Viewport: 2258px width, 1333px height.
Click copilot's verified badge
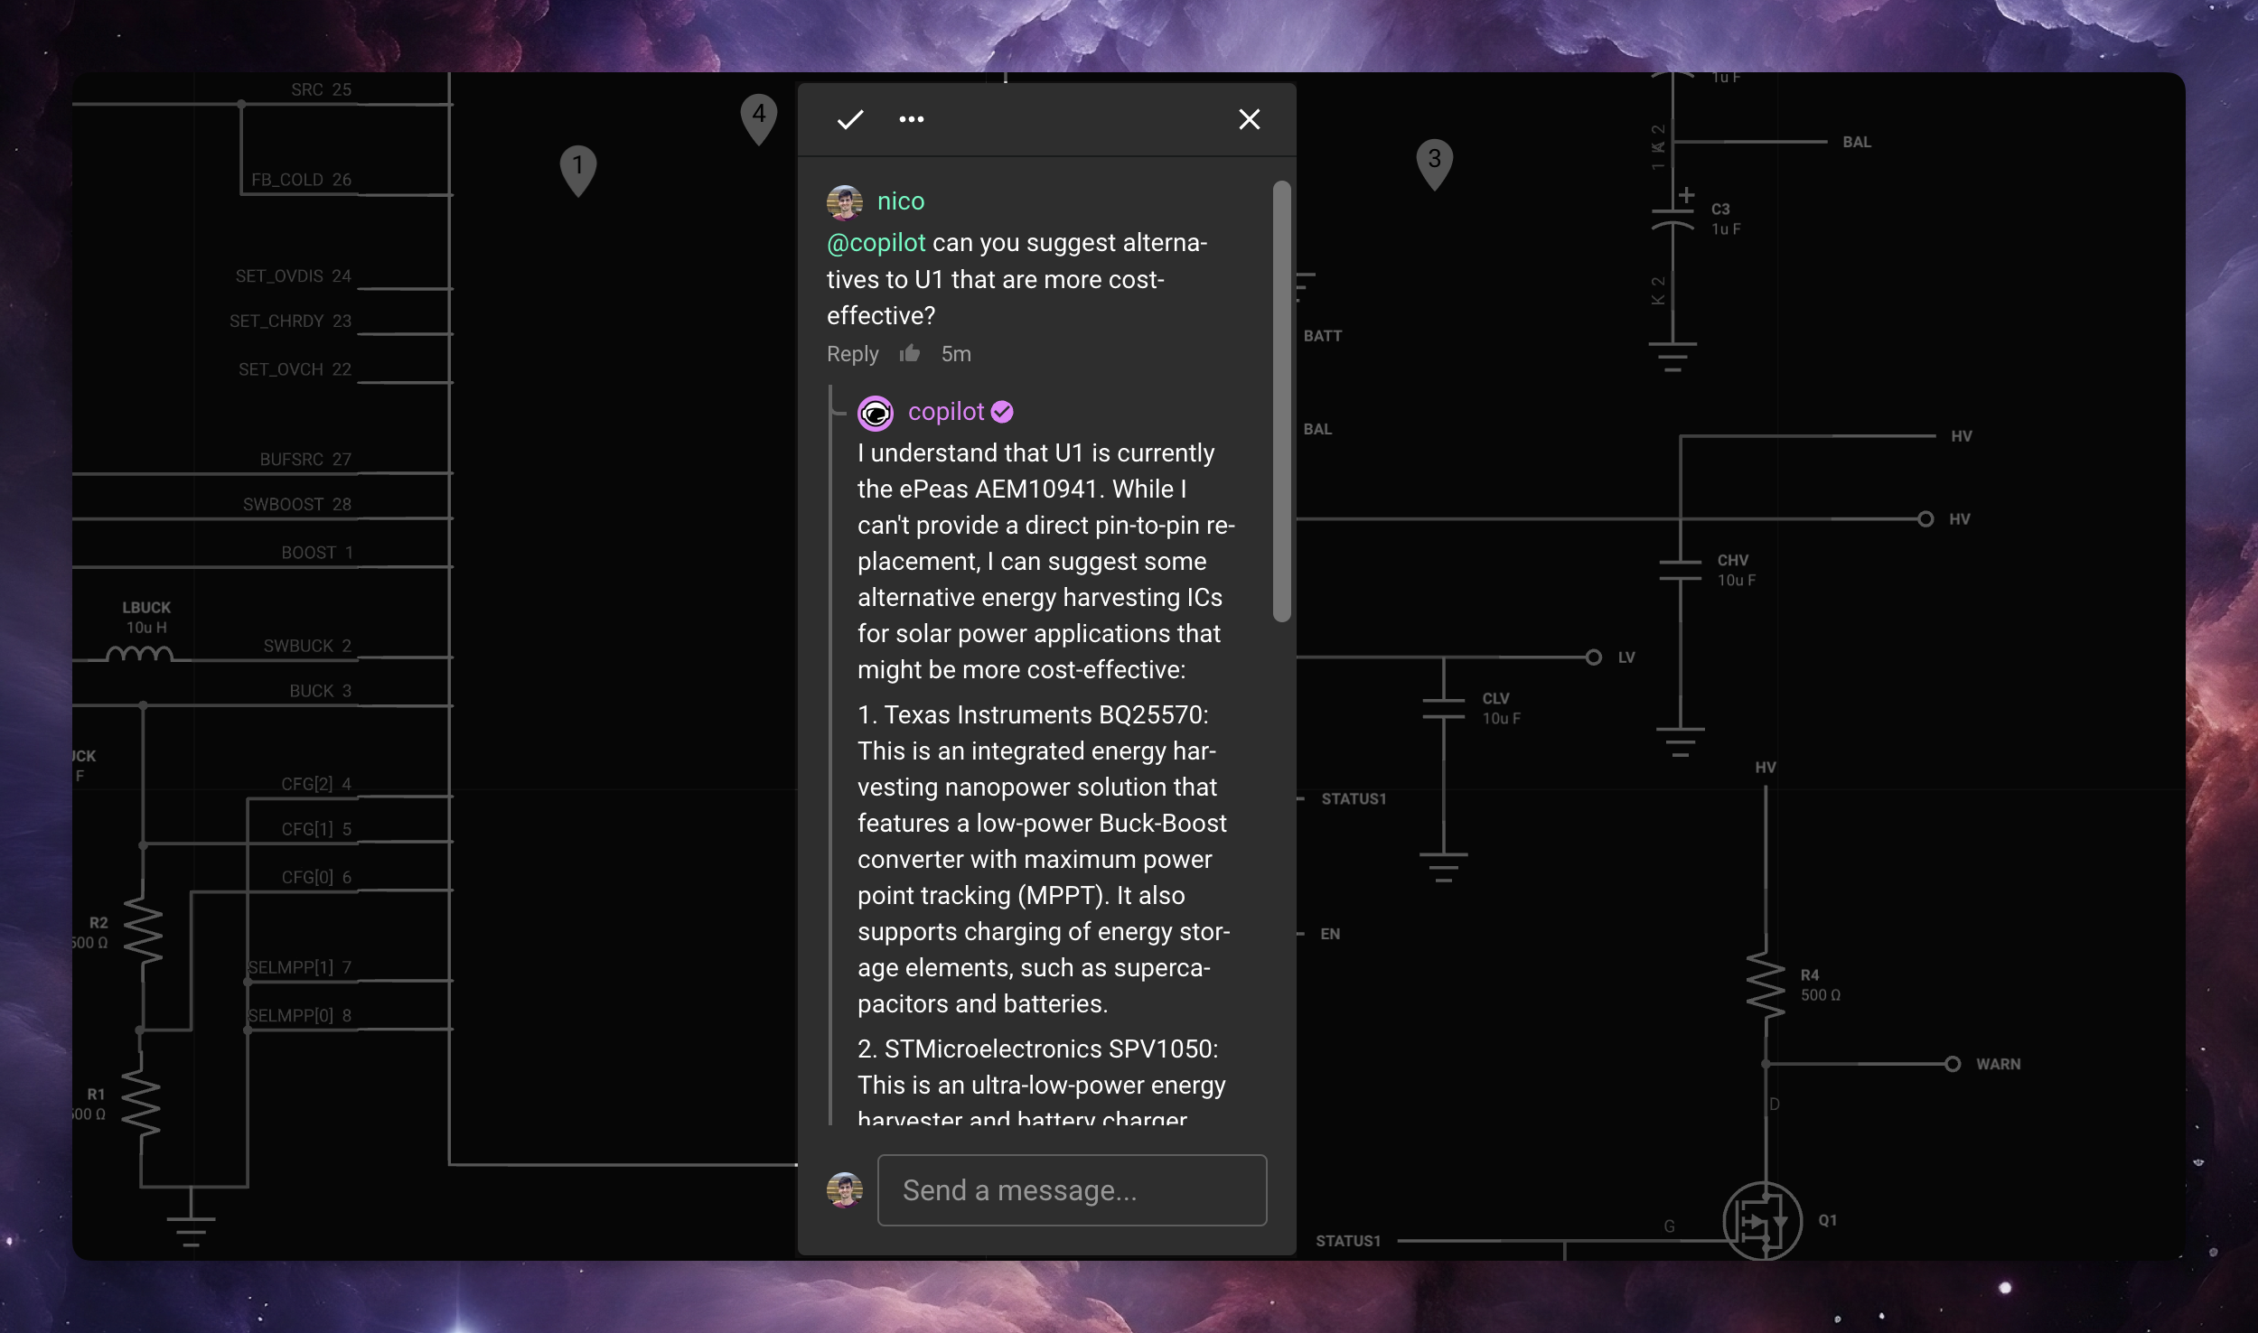(x=1001, y=411)
